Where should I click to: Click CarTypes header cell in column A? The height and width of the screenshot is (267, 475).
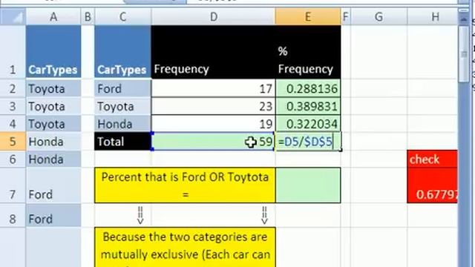(53, 52)
